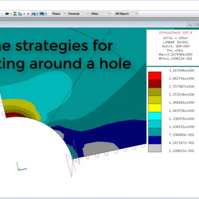Click legend value 3.167494e+000 at the scale top
This screenshot has width=199, height=199.
click(182, 71)
